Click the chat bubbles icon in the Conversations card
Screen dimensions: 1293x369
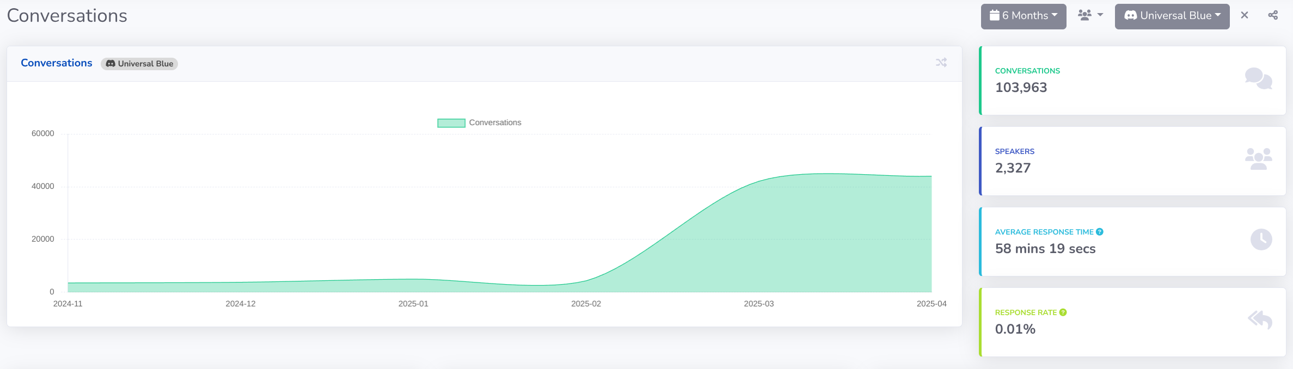pyautogui.click(x=1258, y=78)
